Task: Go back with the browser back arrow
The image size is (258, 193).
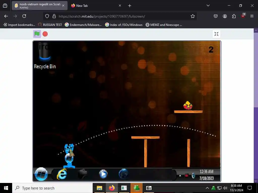Action: click(x=6, y=16)
